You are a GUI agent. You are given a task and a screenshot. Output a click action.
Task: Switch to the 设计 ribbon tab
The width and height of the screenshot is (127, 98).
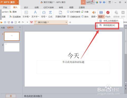[x=26, y=7]
